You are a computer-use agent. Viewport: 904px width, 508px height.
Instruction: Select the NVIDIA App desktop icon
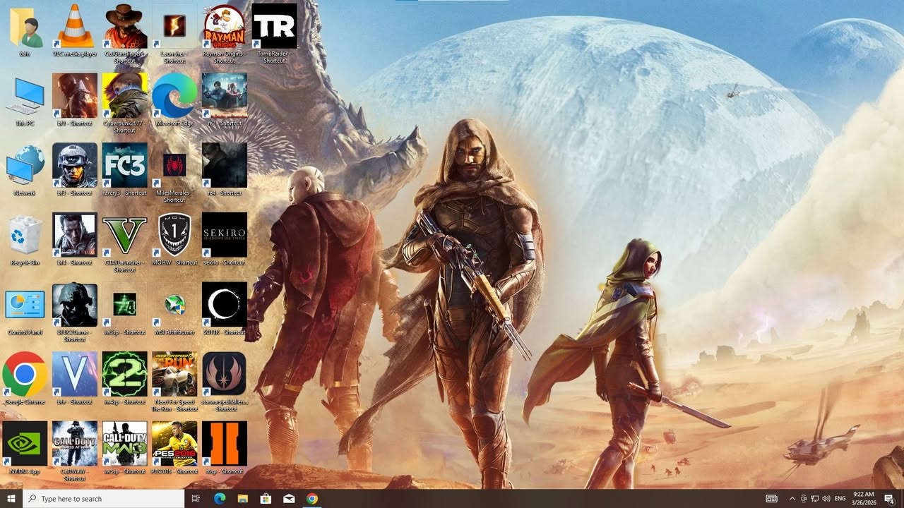click(x=25, y=444)
